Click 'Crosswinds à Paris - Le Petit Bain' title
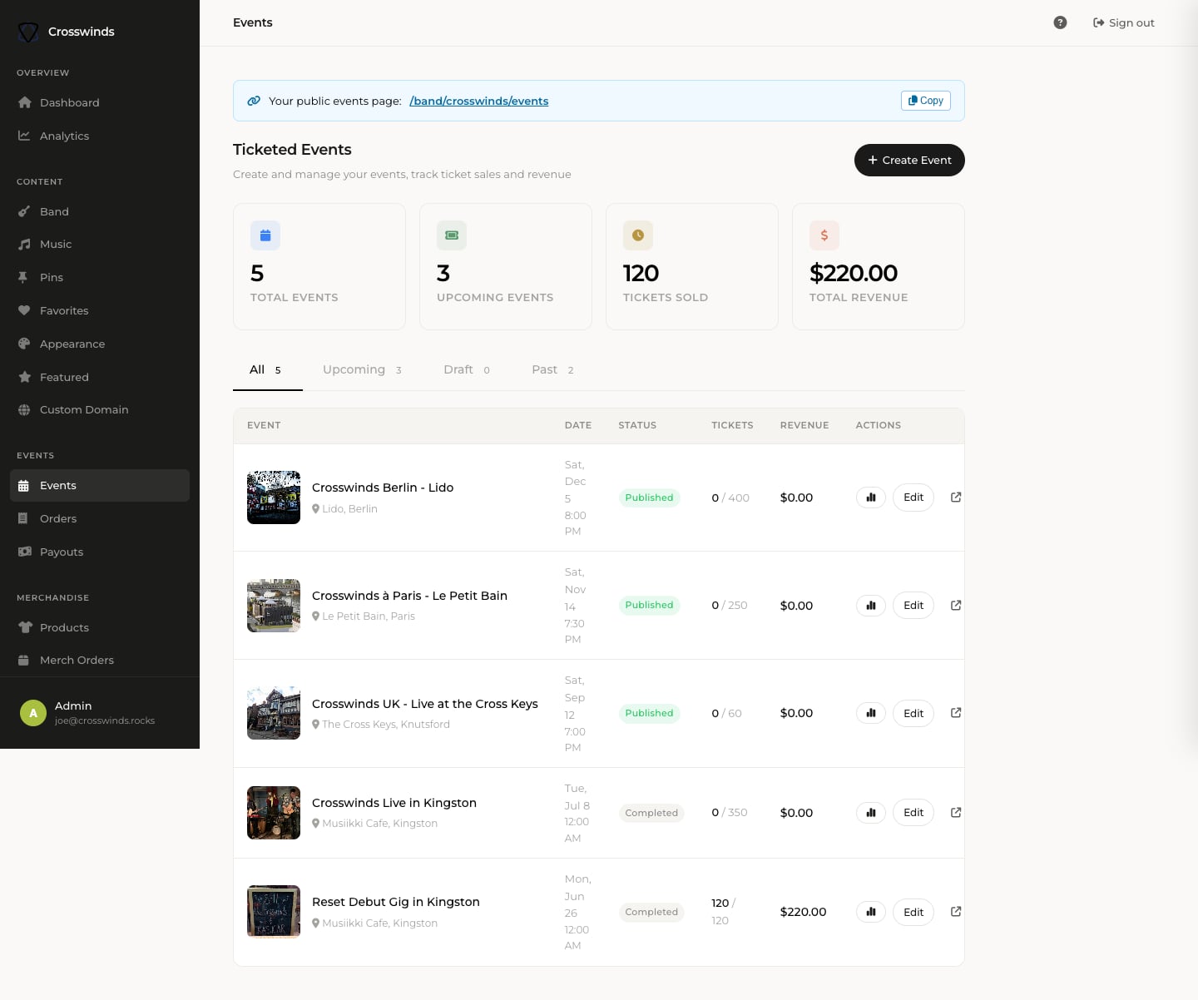The width and height of the screenshot is (1198, 1000). tap(409, 596)
